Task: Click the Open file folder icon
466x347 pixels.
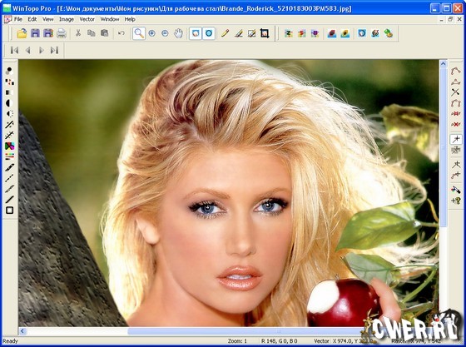Action: click(x=22, y=33)
